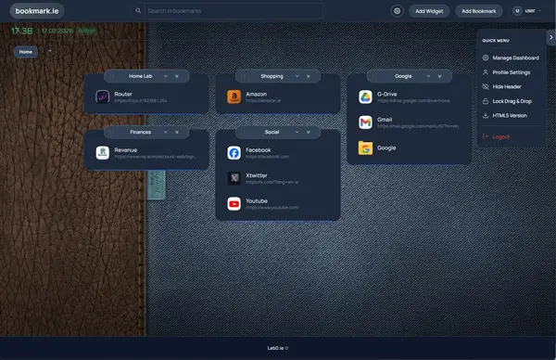556x360 pixels.
Task: Click the bookmark.ie logo
Action: coord(37,11)
